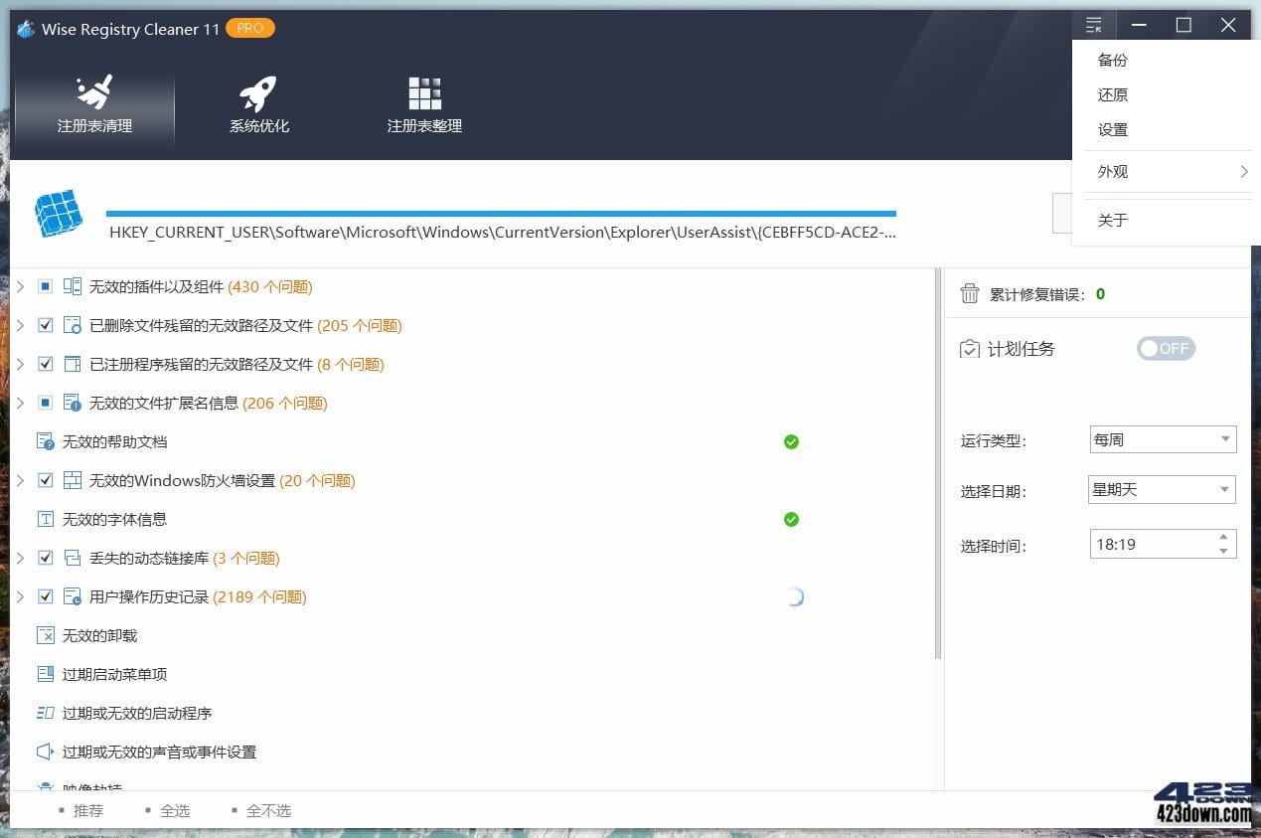Expand 丢失的动态链接库 category

(20, 558)
